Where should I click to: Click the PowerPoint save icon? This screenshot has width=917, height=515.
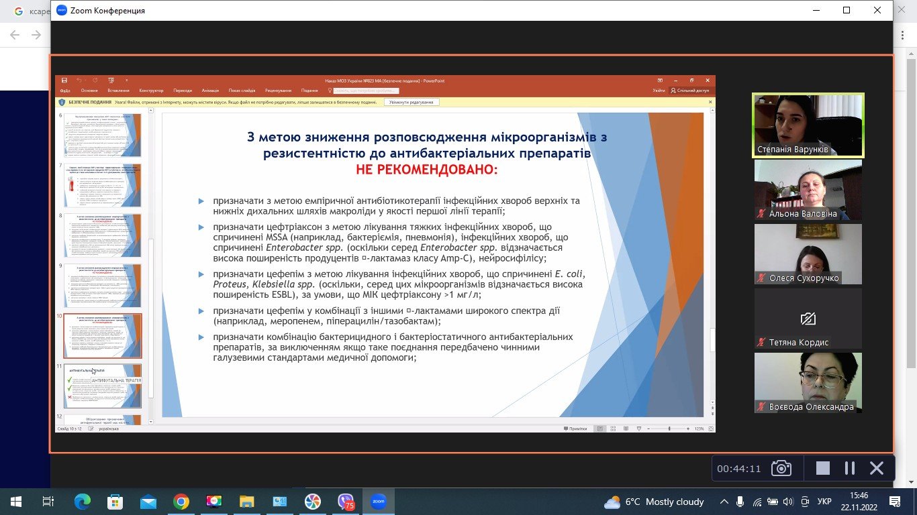click(x=64, y=80)
